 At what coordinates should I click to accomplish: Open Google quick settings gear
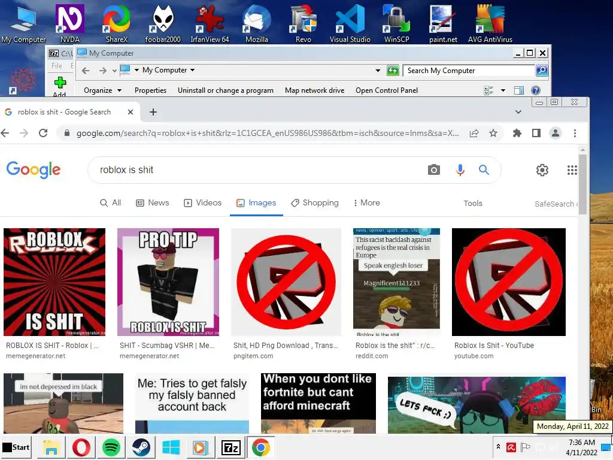click(542, 170)
